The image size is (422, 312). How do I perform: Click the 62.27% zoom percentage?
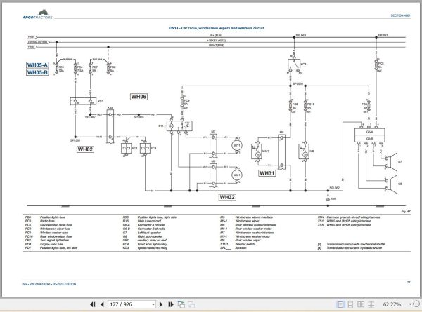coord(392,304)
